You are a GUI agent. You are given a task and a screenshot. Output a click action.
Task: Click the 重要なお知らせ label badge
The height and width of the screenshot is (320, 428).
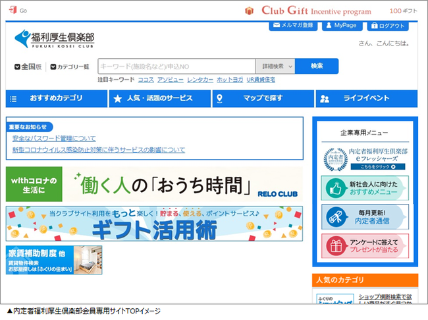[29, 127]
